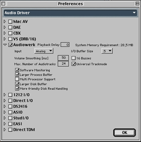
Task: Click the Playback Delay field
Action: click(x=65, y=45)
